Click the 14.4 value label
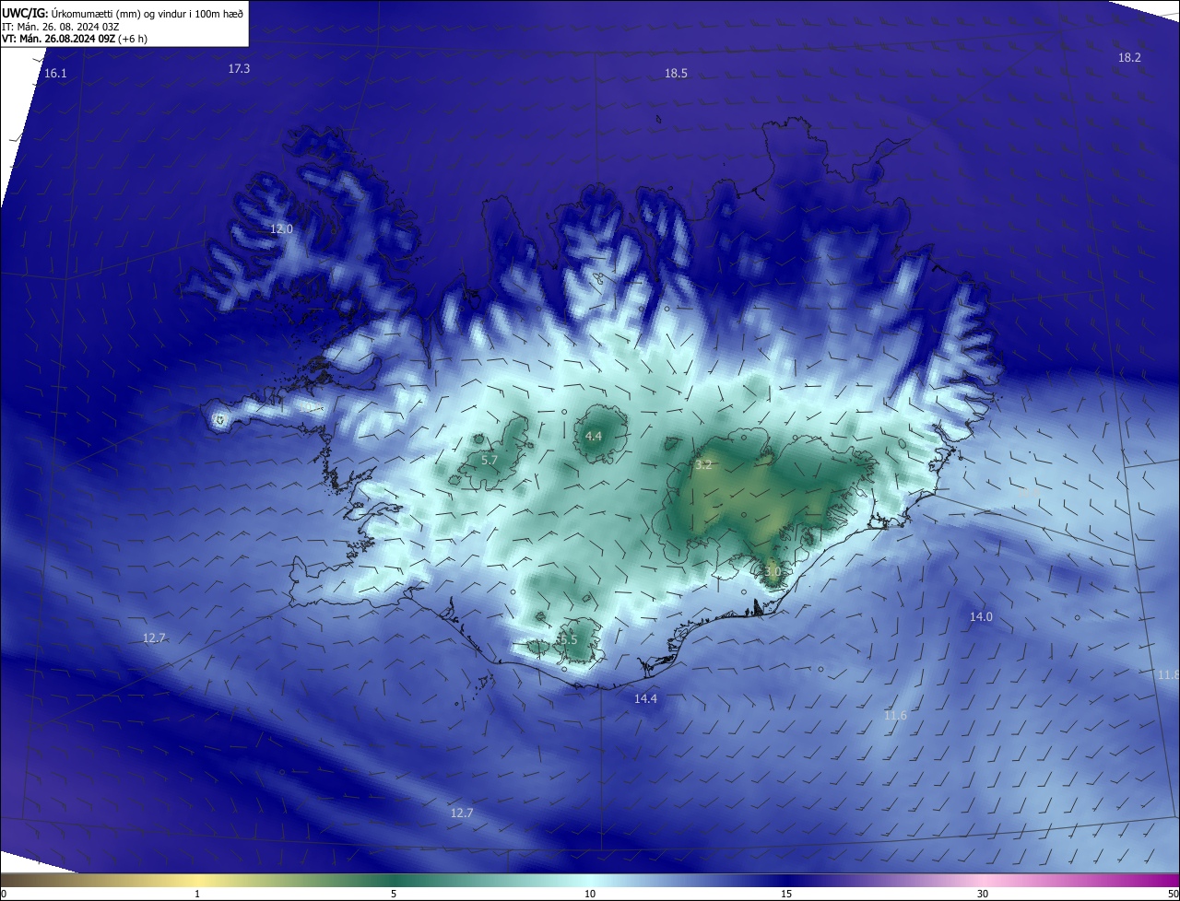Viewport: 1180px width, 901px height. (x=645, y=699)
